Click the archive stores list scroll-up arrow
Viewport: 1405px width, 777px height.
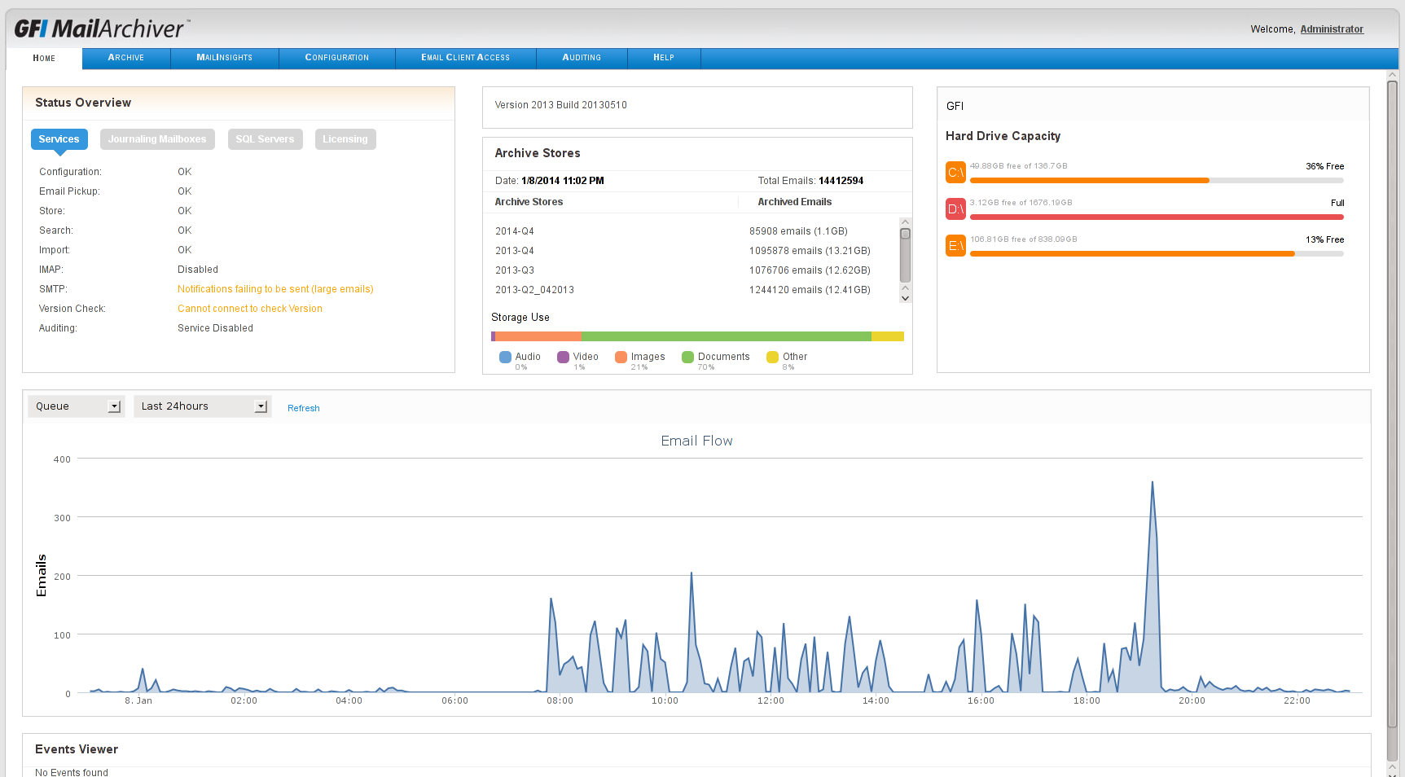905,222
